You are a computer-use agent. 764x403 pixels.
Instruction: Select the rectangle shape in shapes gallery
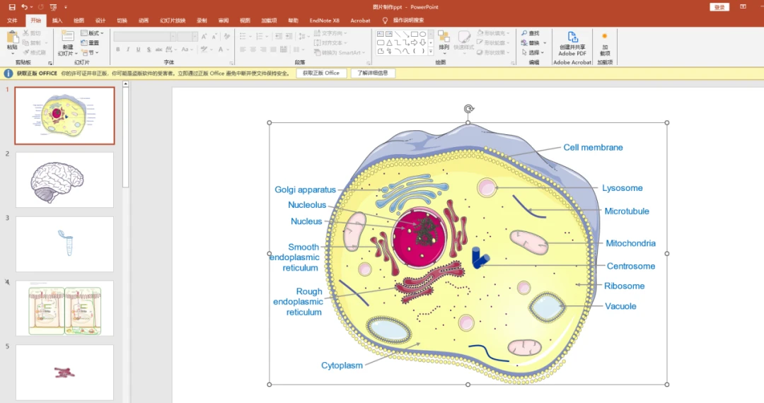point(414,34)
